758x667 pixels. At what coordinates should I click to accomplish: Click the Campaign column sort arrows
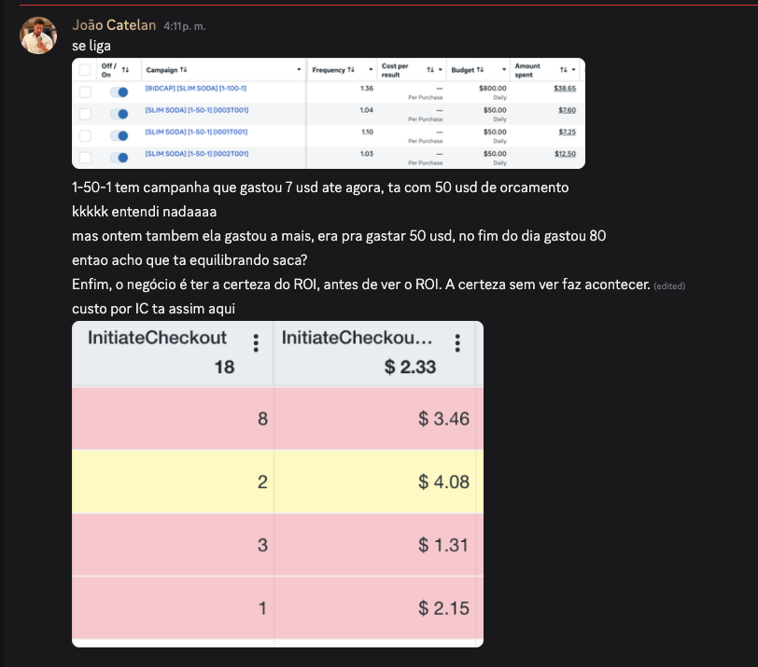[x=183, y=70]
